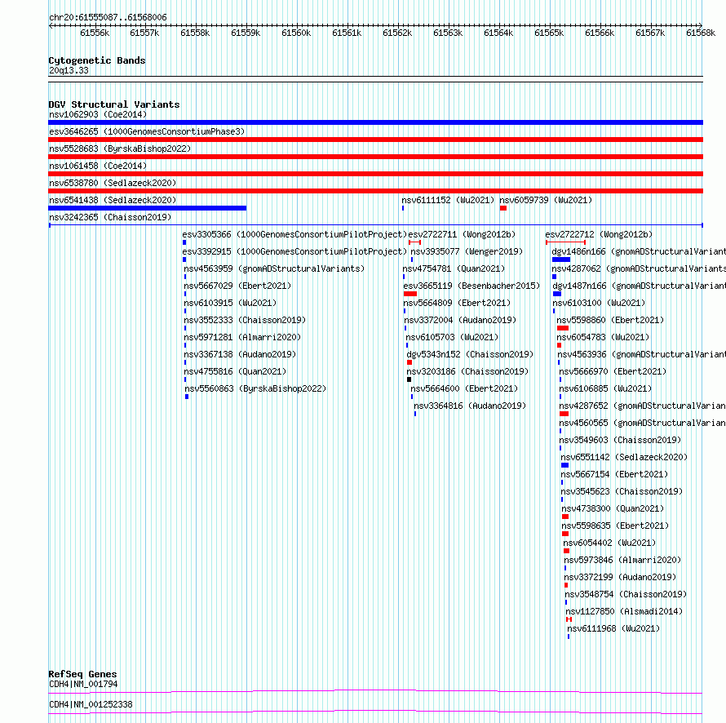Select nsv3549603 (Chaisson2019) variant
This screenshot has width=726, height=723.
(x=620, y=440)
